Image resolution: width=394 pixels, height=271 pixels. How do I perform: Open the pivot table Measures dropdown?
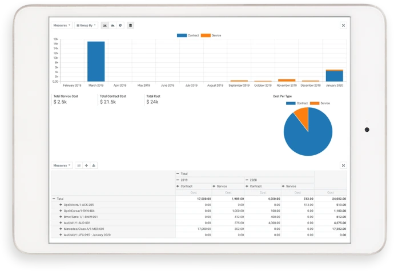[x=62, y=165]
